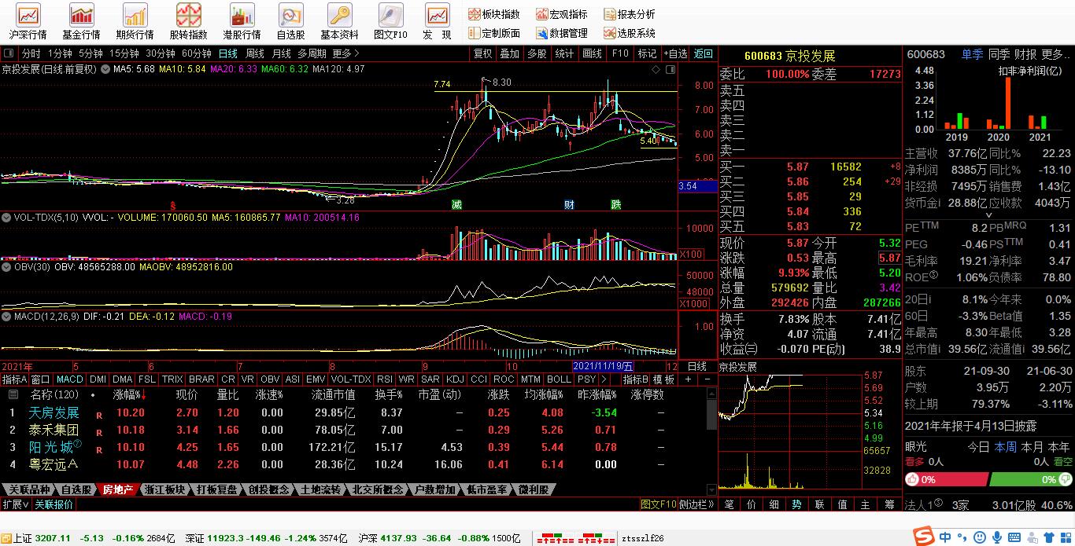The height and width of the screenshot is (546, 1075).
Task: Expand the 扩展 menu at bottom left
Action: click(x=15, y=504)
